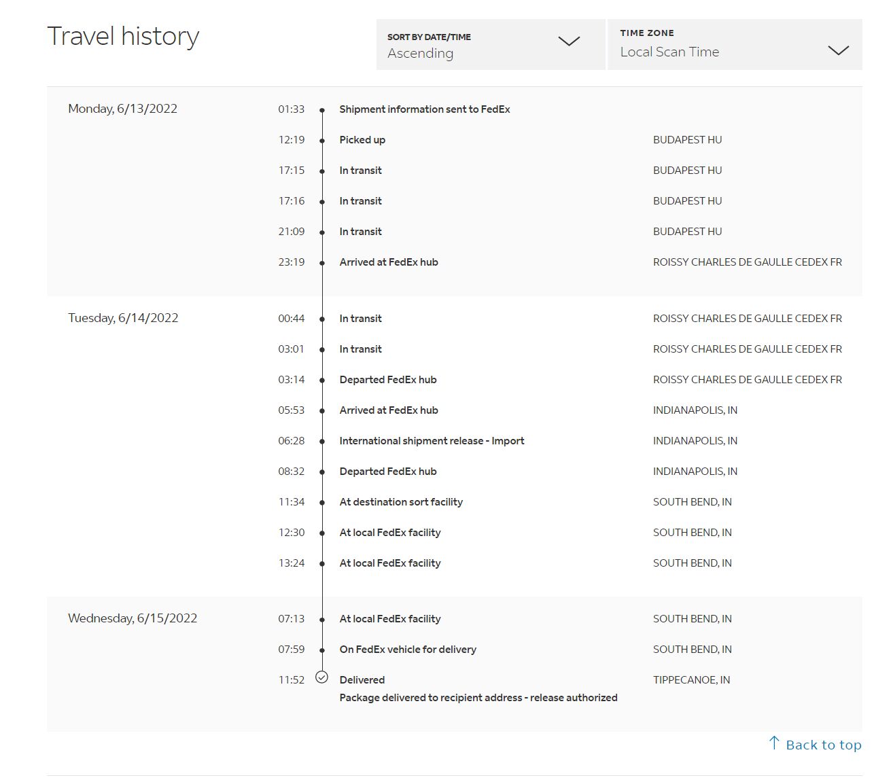Click the TIPPECANOE, IN delivery location
Screen dimensions: 891x780
pos(691,680)
